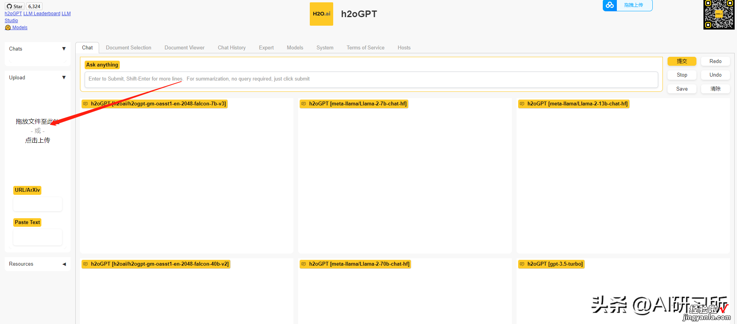Screen dimensions: 737x324
Task: Click the H2O.ai yellow logo
Action: 321,14
